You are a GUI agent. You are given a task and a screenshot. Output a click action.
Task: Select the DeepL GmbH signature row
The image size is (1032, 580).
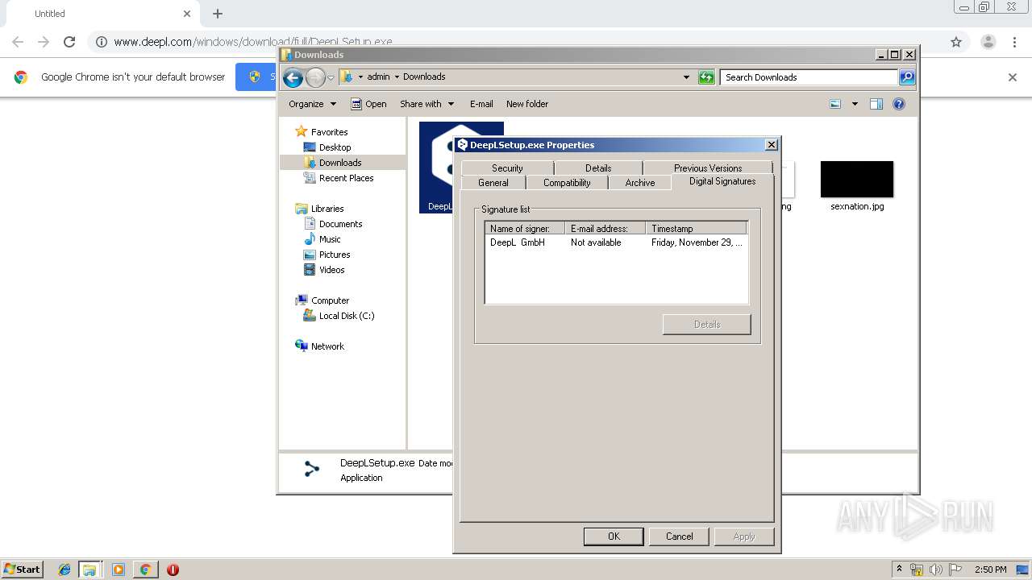[x=616, y=242]
